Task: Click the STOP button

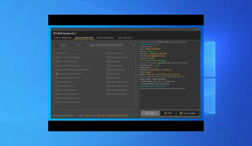Action: pyautogui.click(x=168, y=113)
